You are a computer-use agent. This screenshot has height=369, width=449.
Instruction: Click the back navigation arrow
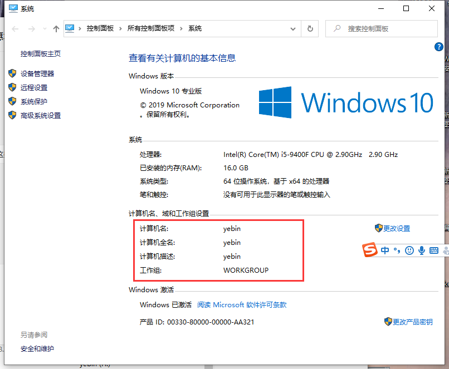coord(15,29)
